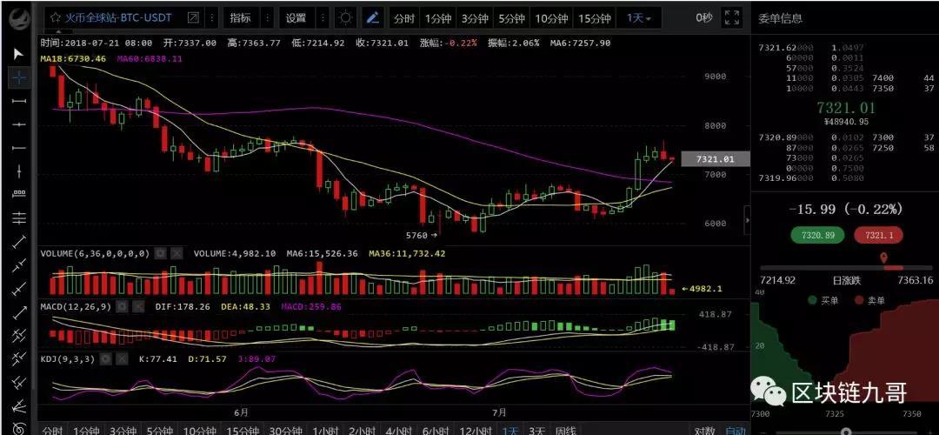Viewport: 939px width, 435px height.
Task: Open 设置 settings menu
Action: point(296,18)
